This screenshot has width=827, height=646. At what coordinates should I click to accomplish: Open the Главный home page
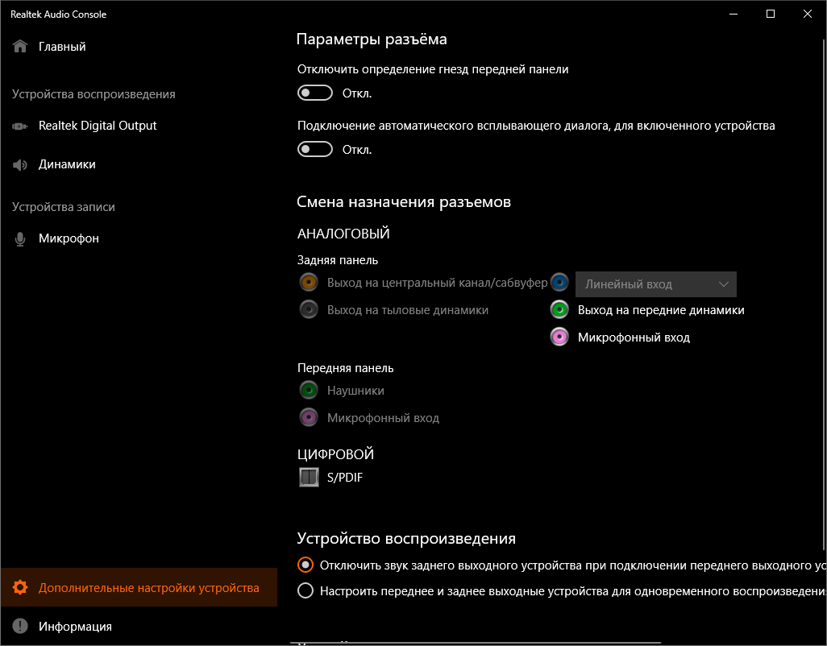[x=61, y=47]
